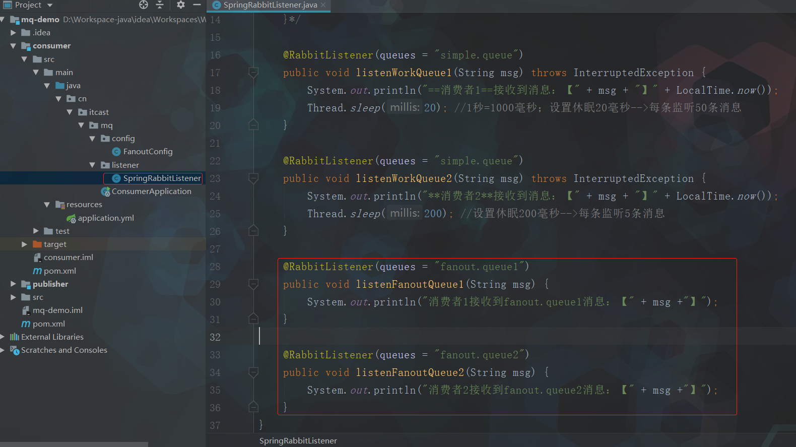The image size is (796, 447).
Task: Click the collapse all icon in Project toolbar
Action: click(160, 5)
